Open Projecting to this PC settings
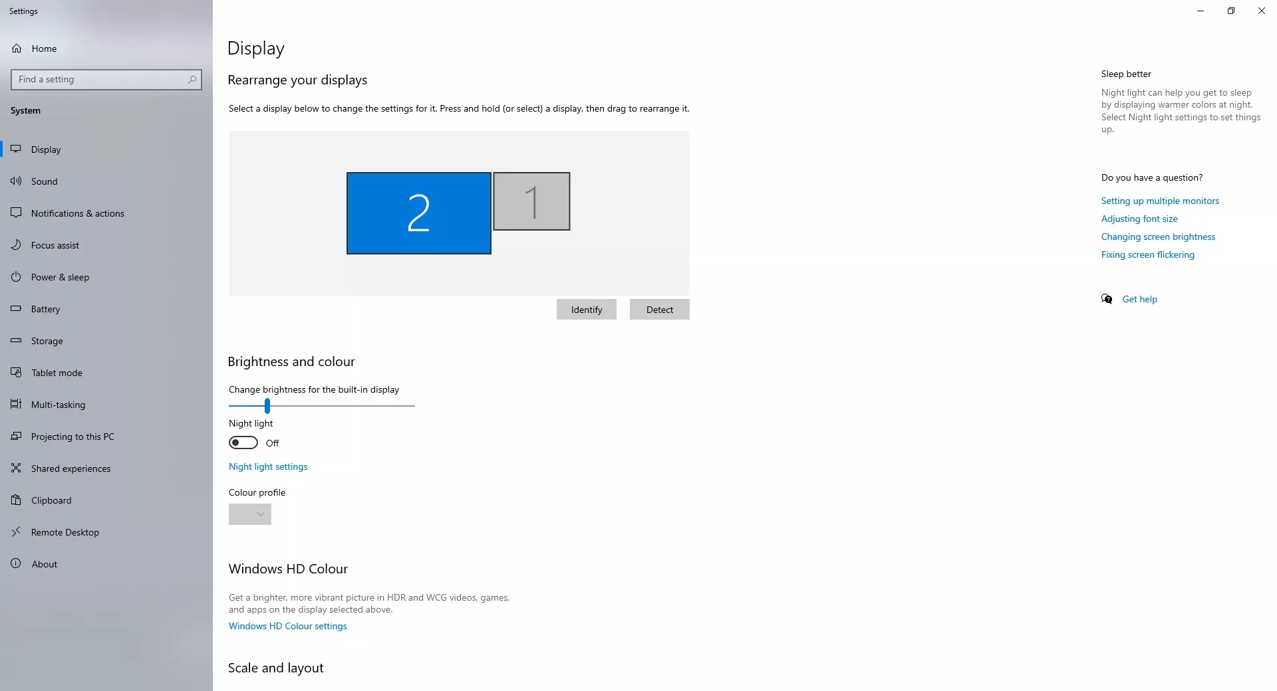This screenshot has width=1277, height=691. (x=106, y=437)
